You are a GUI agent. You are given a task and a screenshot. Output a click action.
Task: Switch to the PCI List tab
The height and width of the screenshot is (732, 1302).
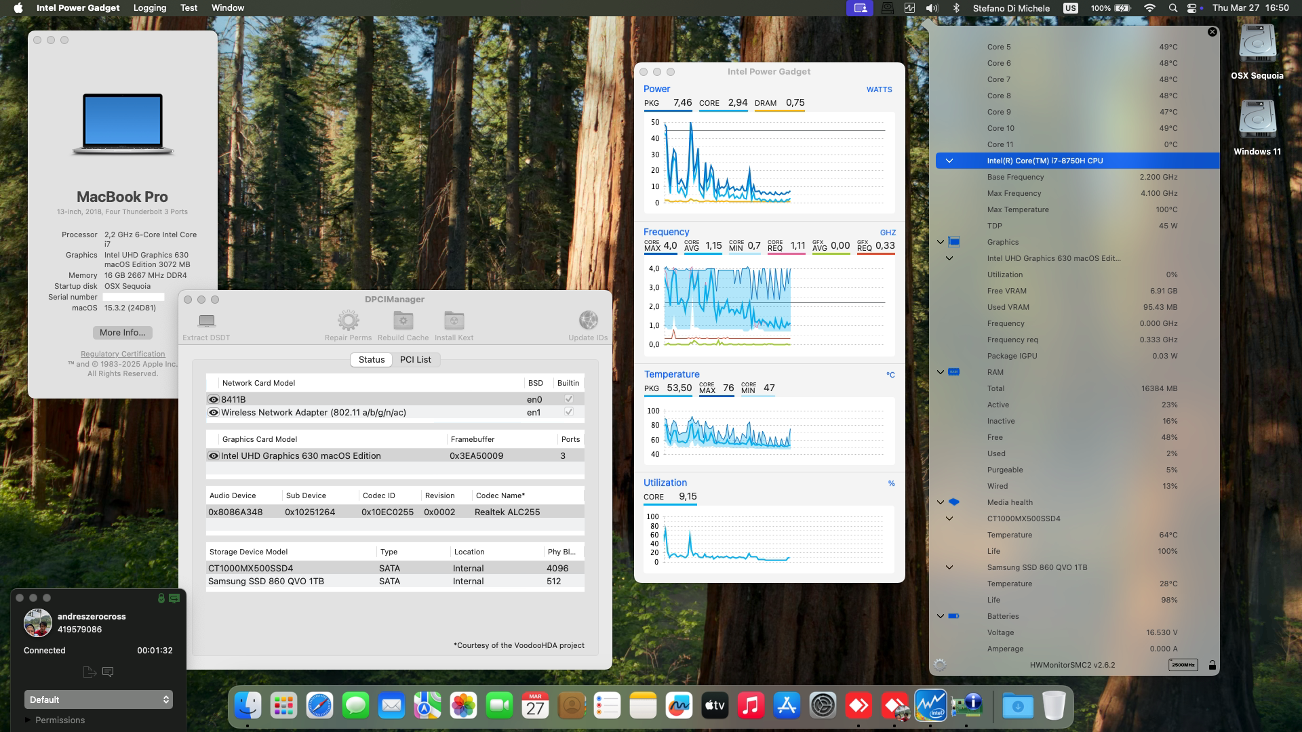tap(416, 359)
